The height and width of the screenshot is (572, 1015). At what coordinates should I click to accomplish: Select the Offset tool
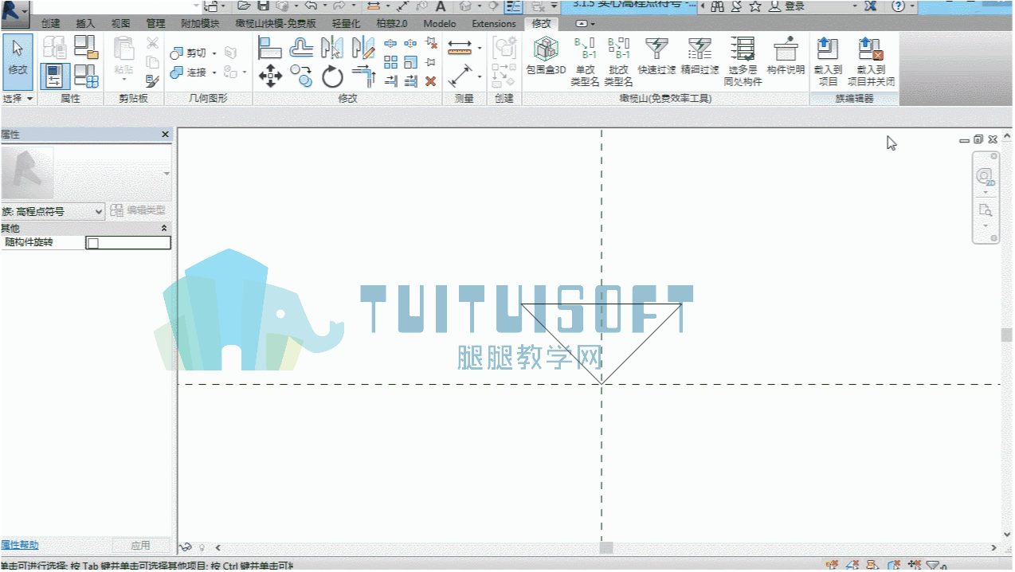301,48
